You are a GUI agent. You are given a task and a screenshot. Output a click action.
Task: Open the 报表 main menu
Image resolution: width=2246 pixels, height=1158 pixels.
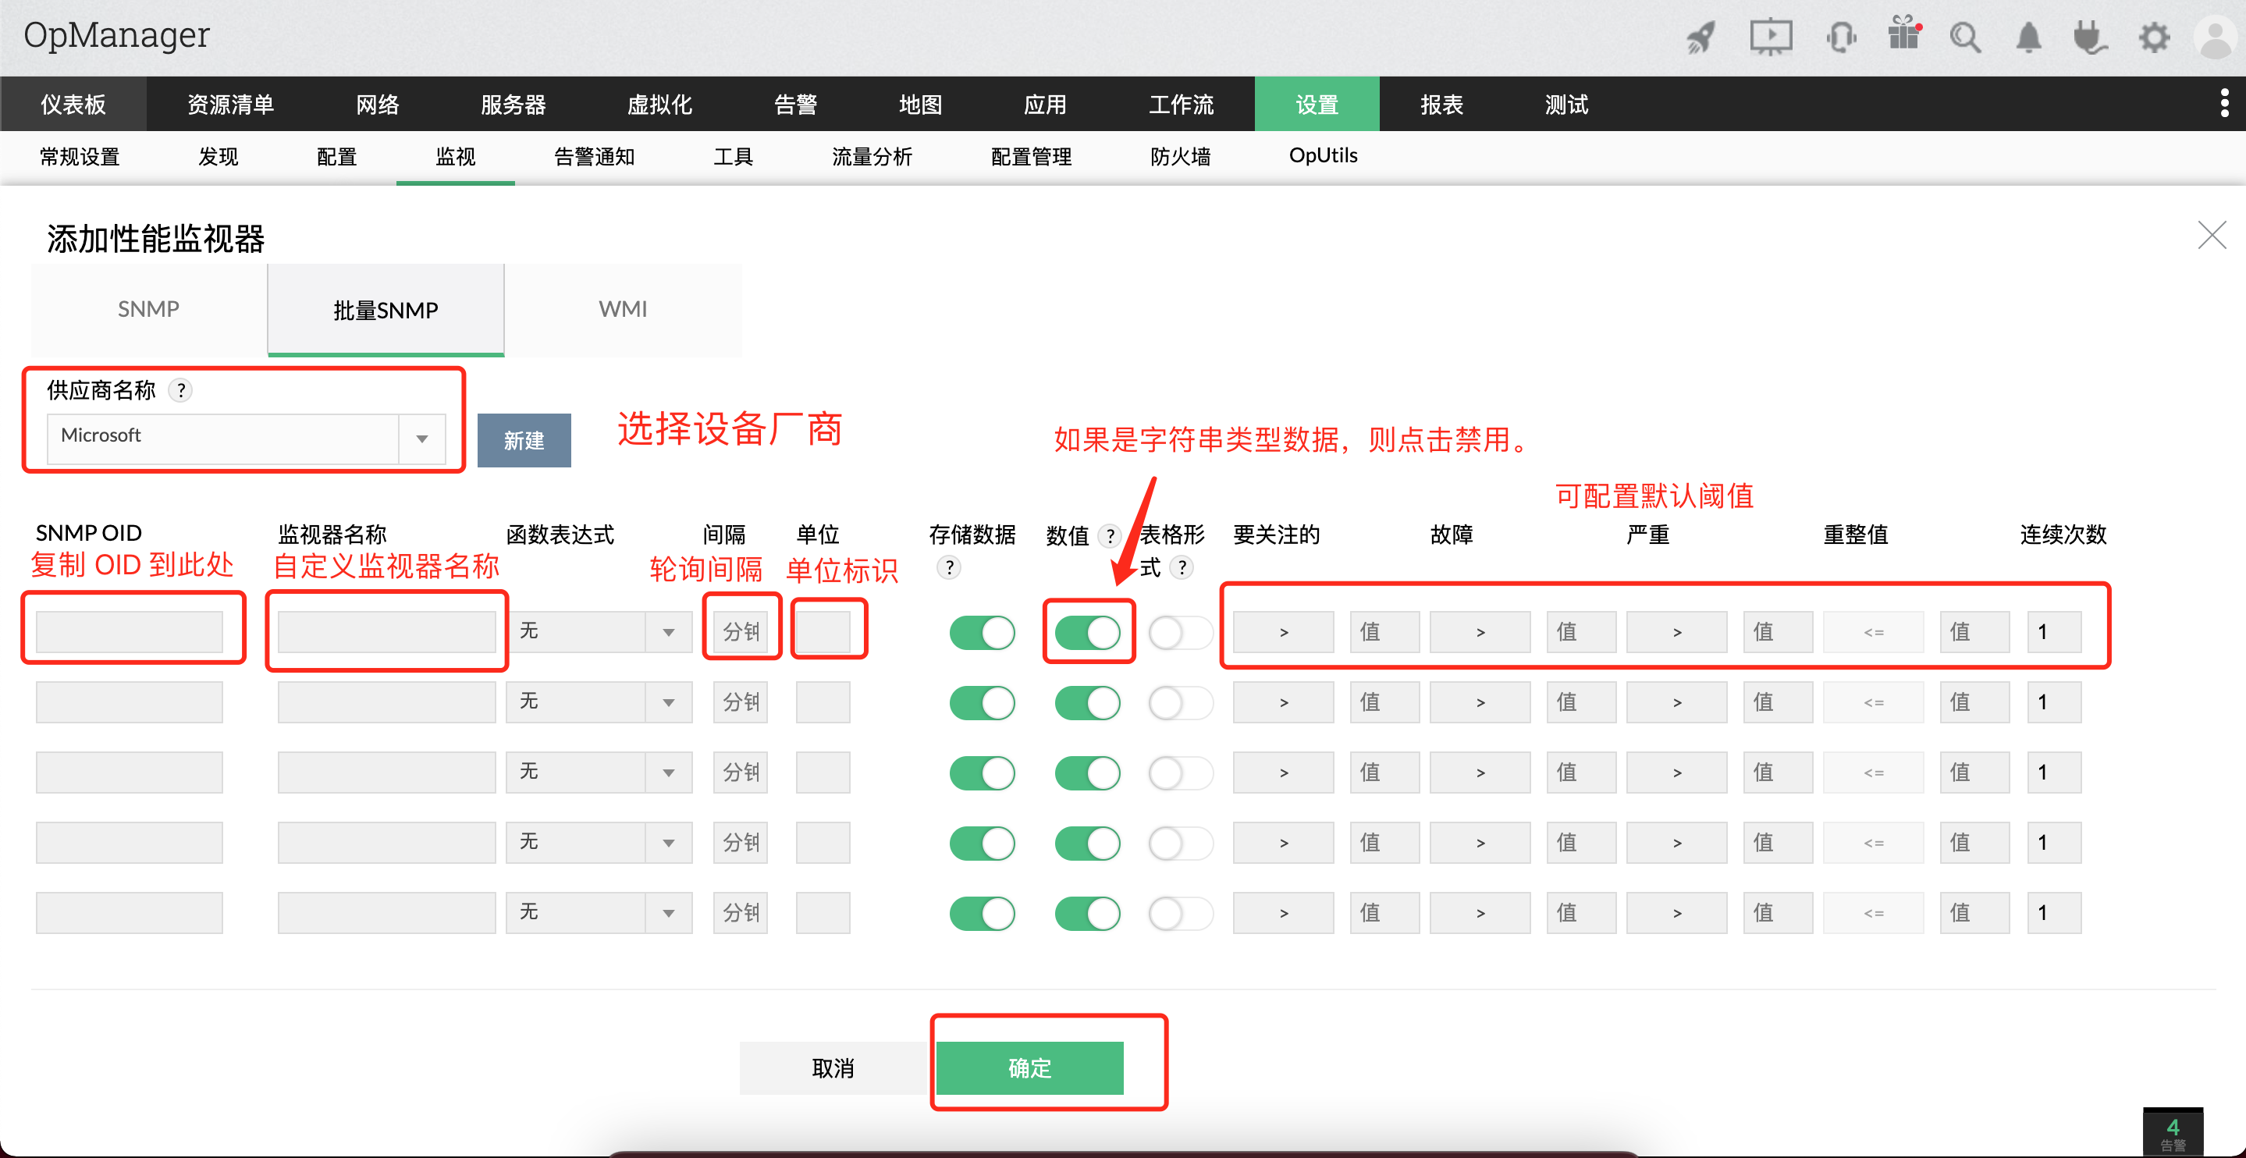tap(1441, 104)
